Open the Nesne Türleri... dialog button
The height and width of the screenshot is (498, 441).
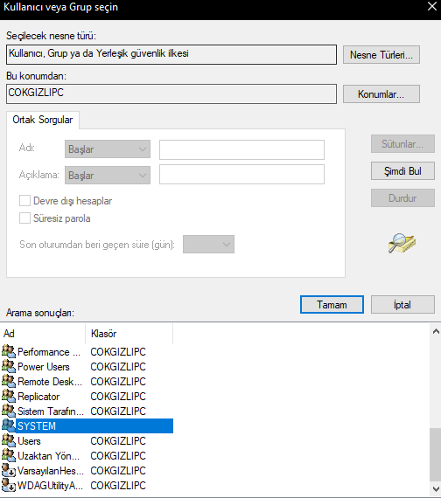[381, 55]
